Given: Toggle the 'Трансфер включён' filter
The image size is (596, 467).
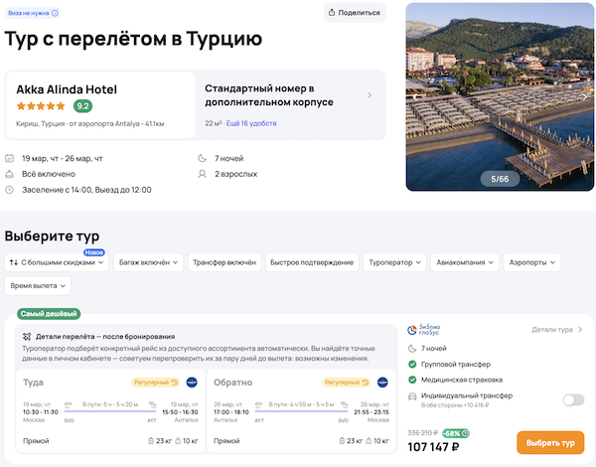Looking at the screenshot, I should (x=225, y=262).
